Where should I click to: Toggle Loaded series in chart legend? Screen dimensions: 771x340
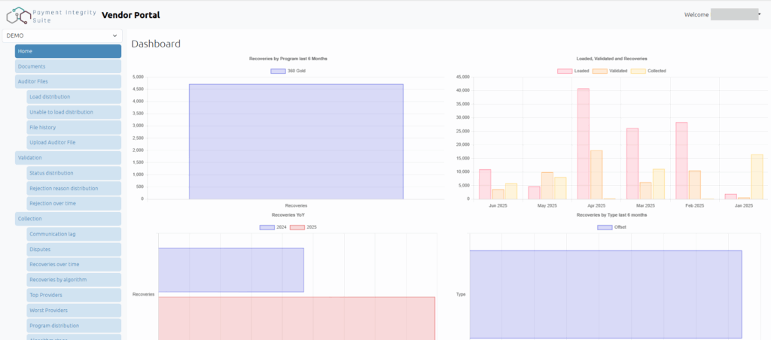tap(565, 71)
